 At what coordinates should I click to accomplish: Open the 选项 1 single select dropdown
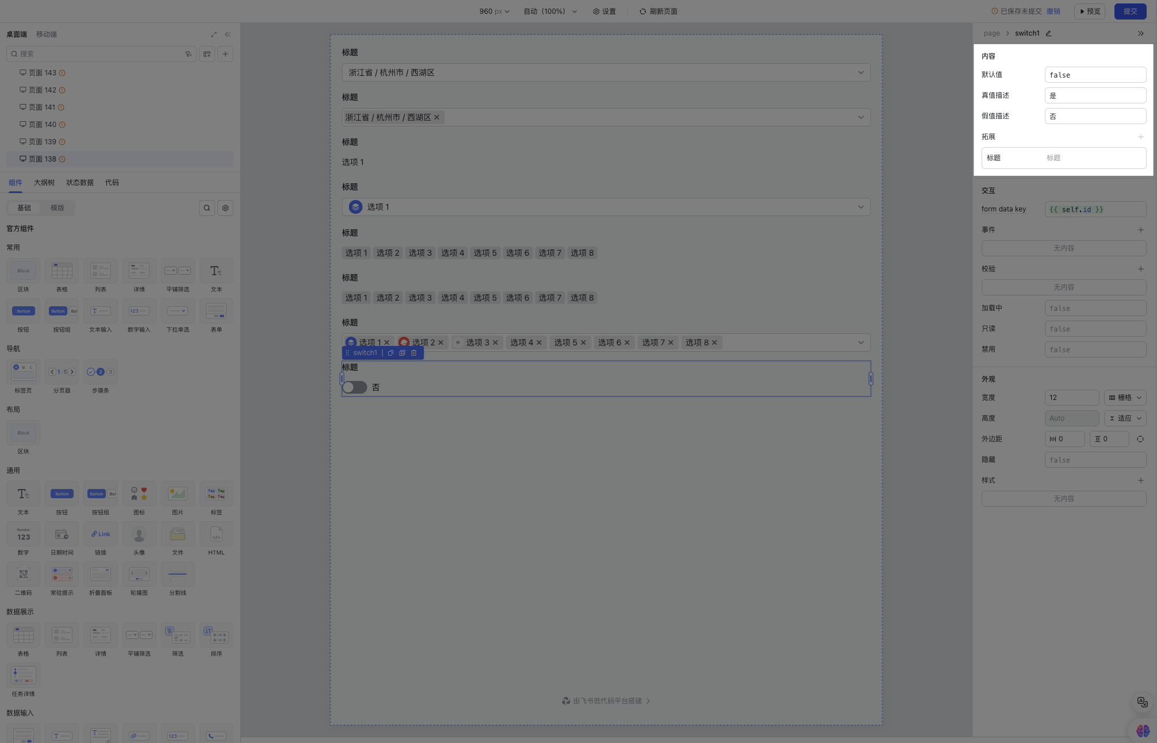[606, 207]
